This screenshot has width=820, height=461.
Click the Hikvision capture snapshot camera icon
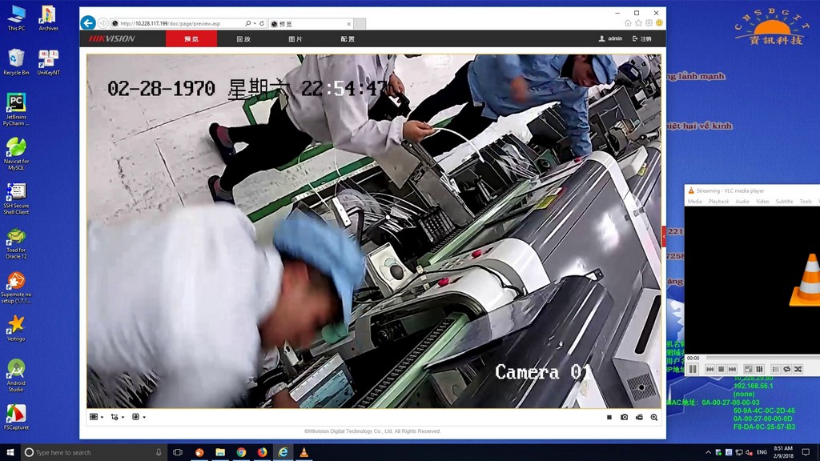625,417
